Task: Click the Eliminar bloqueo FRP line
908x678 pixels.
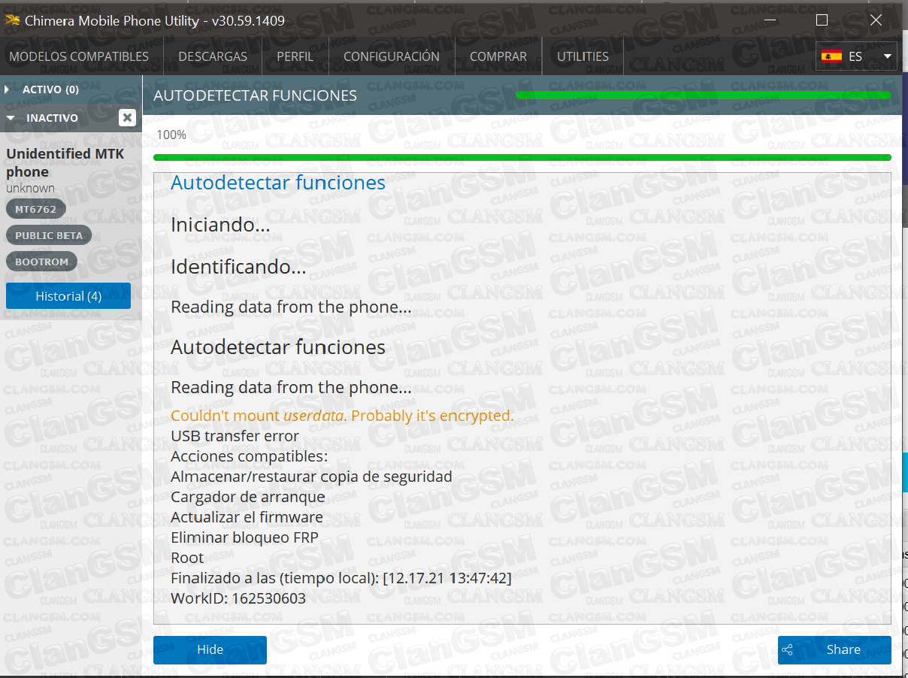Action: click(244, 537)
